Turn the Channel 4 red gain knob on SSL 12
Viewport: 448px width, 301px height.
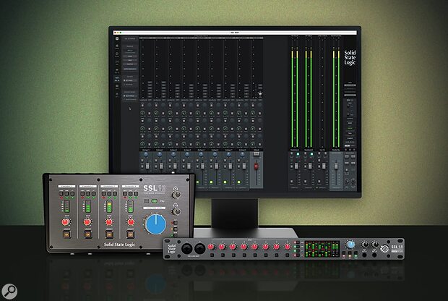pyautogui.click(x=131, y=221)
